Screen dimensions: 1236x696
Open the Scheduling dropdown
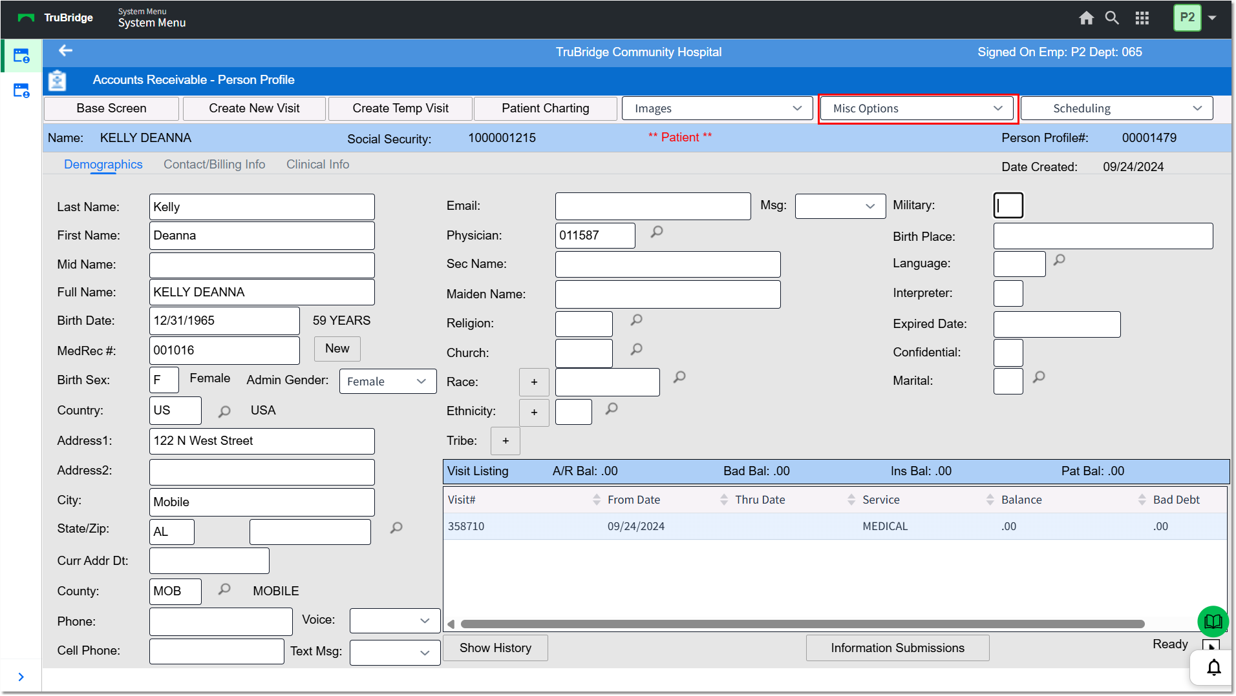pyautogui.click(x=1116, y=108)
